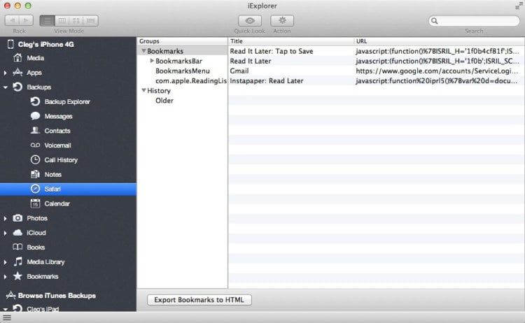Open the Notes icon
Image resolution: width=525 pixels, height=323 pixels.
[x=35, y=174]
